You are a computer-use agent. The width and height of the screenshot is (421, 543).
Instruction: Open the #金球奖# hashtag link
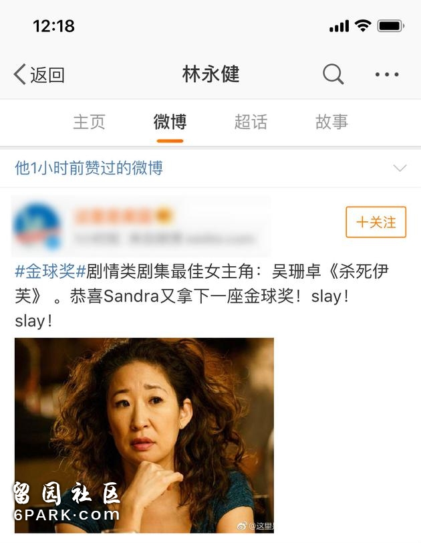50,271
